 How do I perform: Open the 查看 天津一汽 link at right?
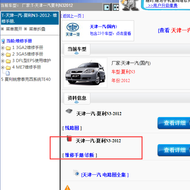click(174, 30)
